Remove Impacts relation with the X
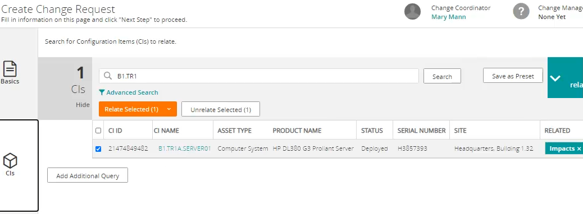Viewport: 583px width, 214px height. tap(579, 148)
